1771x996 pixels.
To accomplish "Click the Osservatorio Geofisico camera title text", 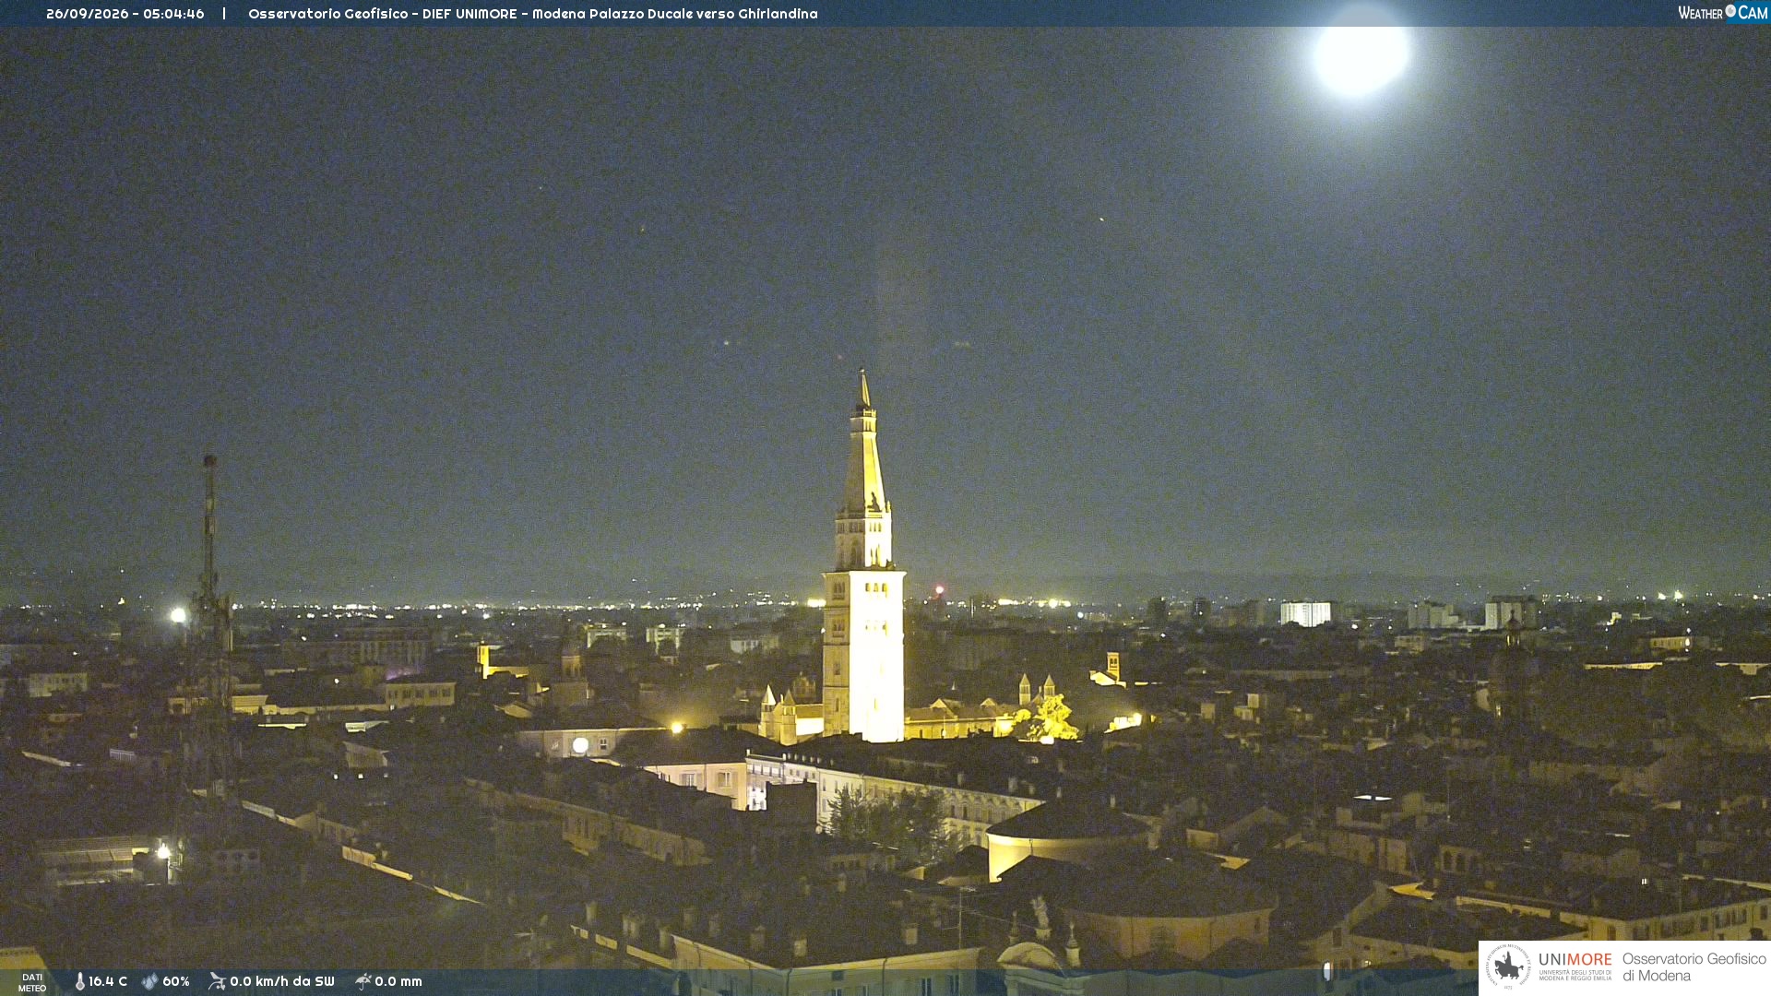I will pos(533,14).
